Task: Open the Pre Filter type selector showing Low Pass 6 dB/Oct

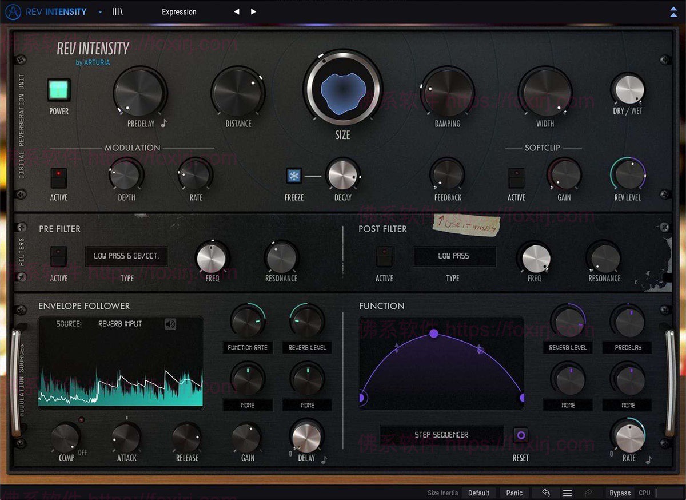Action: click(x=126, y=256)
